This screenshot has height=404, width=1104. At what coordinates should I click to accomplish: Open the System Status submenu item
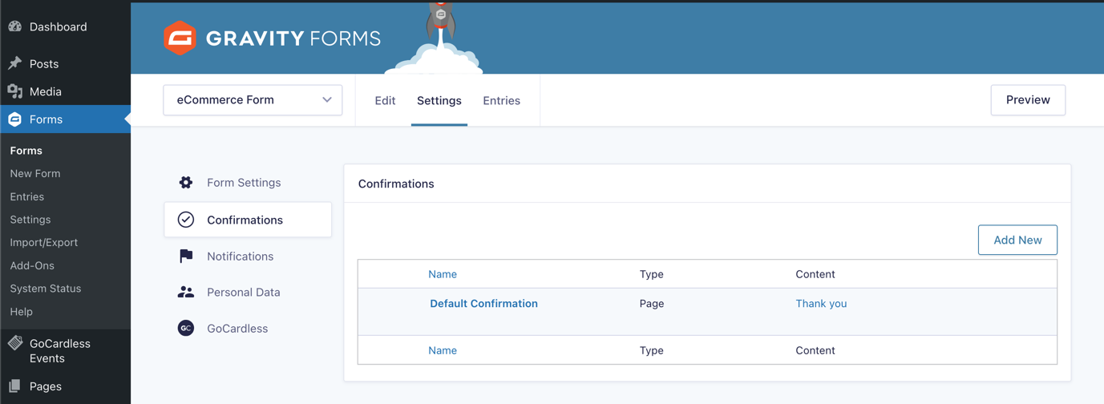[46, 289]
